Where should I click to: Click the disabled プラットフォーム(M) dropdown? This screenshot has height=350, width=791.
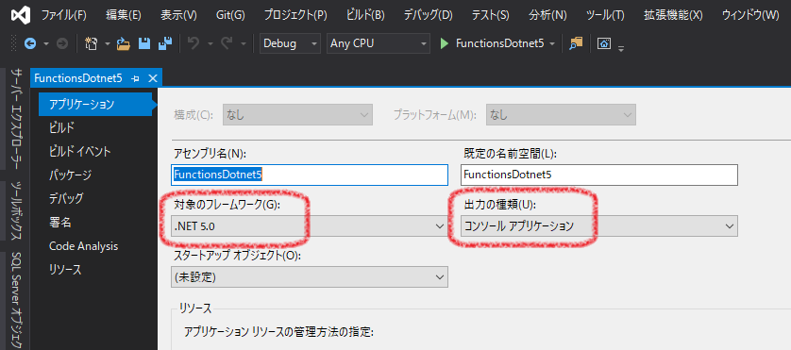tap(561, 115)
